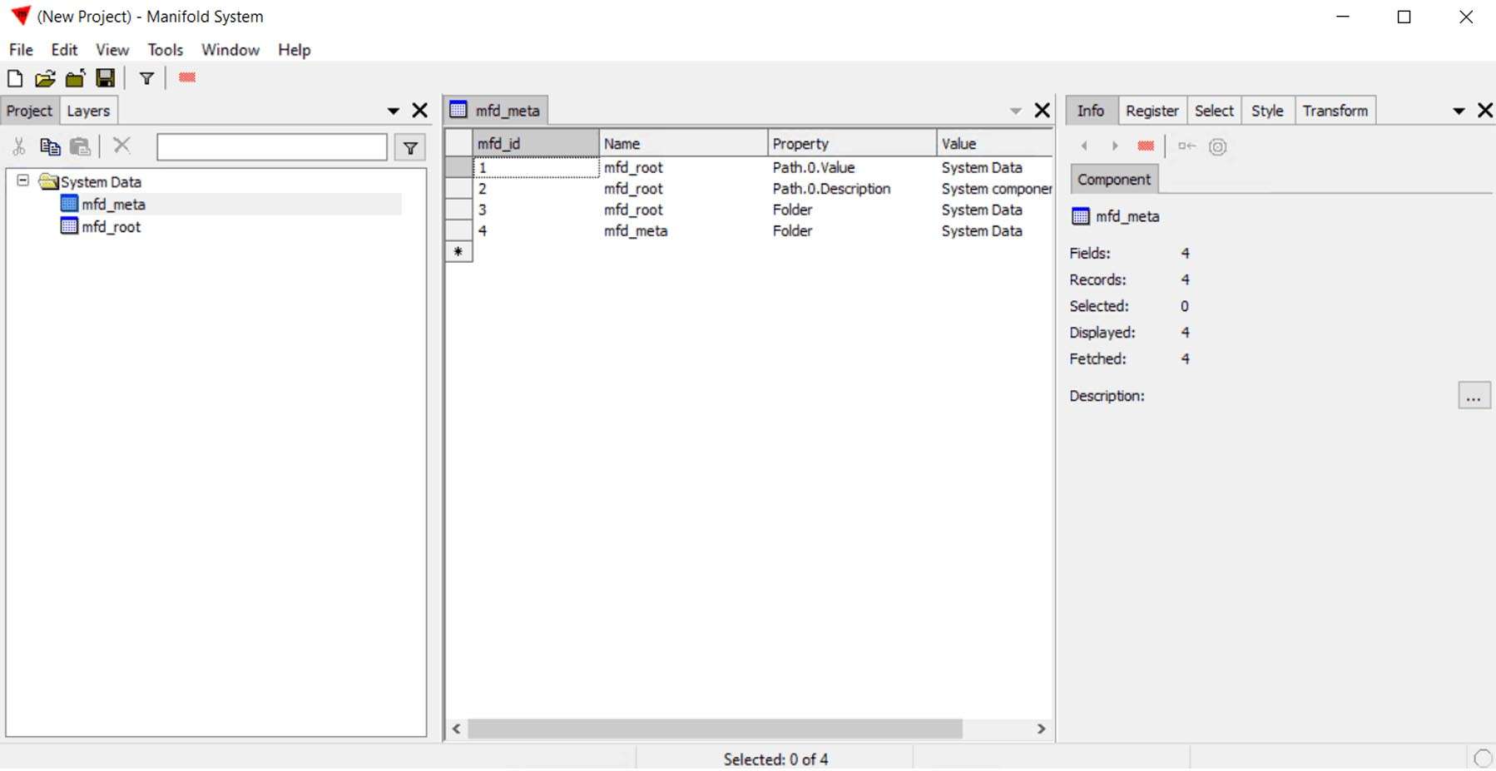The width and height of the screenshot is (1496, 771).
Task: Open the Tools menu
Action: click(x=165, y=50)
